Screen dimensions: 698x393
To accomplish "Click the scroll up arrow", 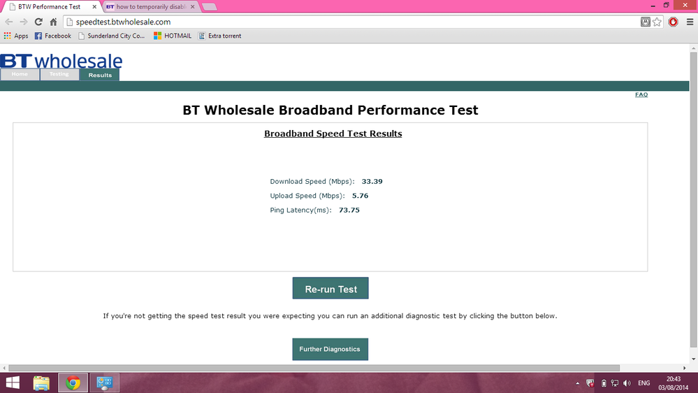I will click(x=694, y=48).
